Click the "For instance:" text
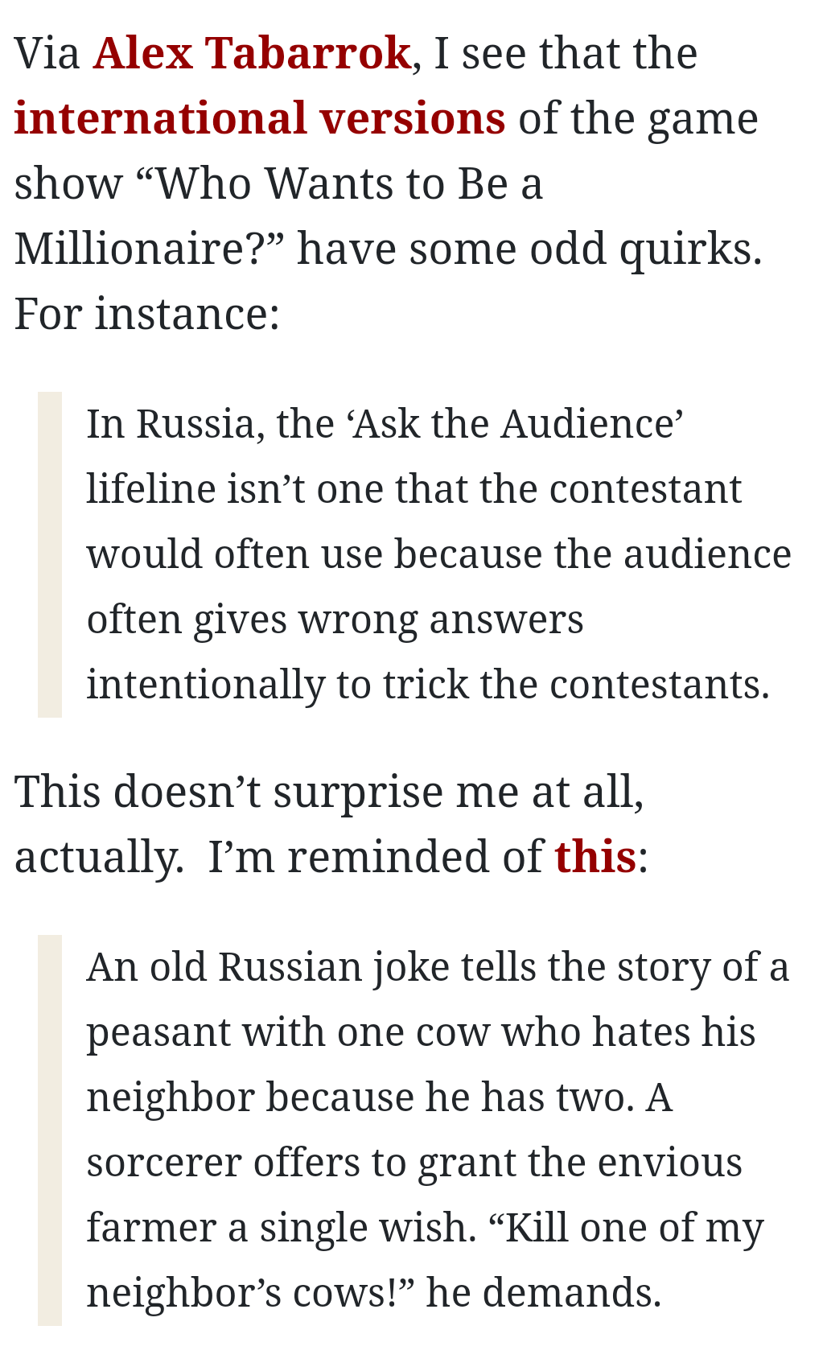 pyautogui.click(x=147, y=314)
